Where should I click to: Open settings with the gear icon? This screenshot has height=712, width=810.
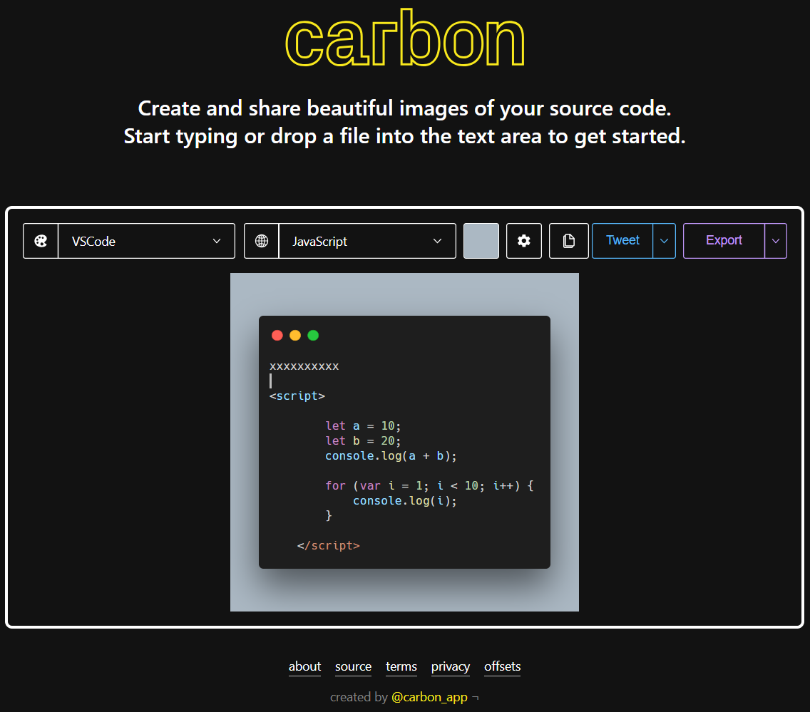point(524,241)
